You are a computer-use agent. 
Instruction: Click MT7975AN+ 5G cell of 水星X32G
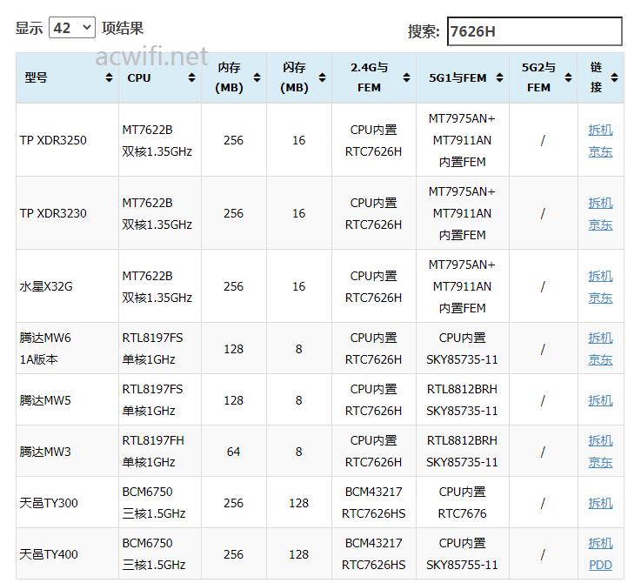[x=463, y=286]
